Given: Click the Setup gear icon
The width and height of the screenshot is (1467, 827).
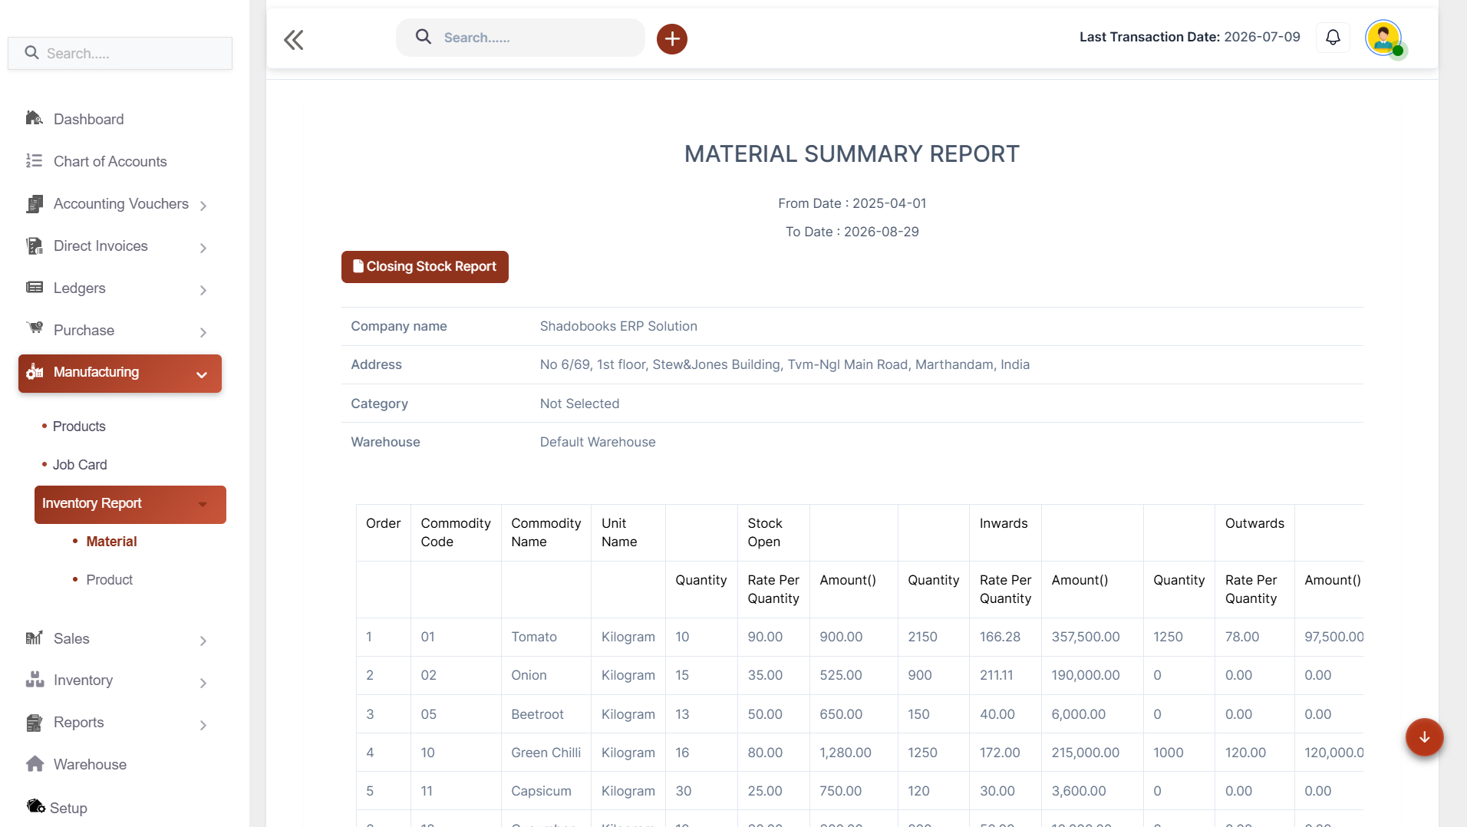Looking at the screenshot, I should (35, 806).
